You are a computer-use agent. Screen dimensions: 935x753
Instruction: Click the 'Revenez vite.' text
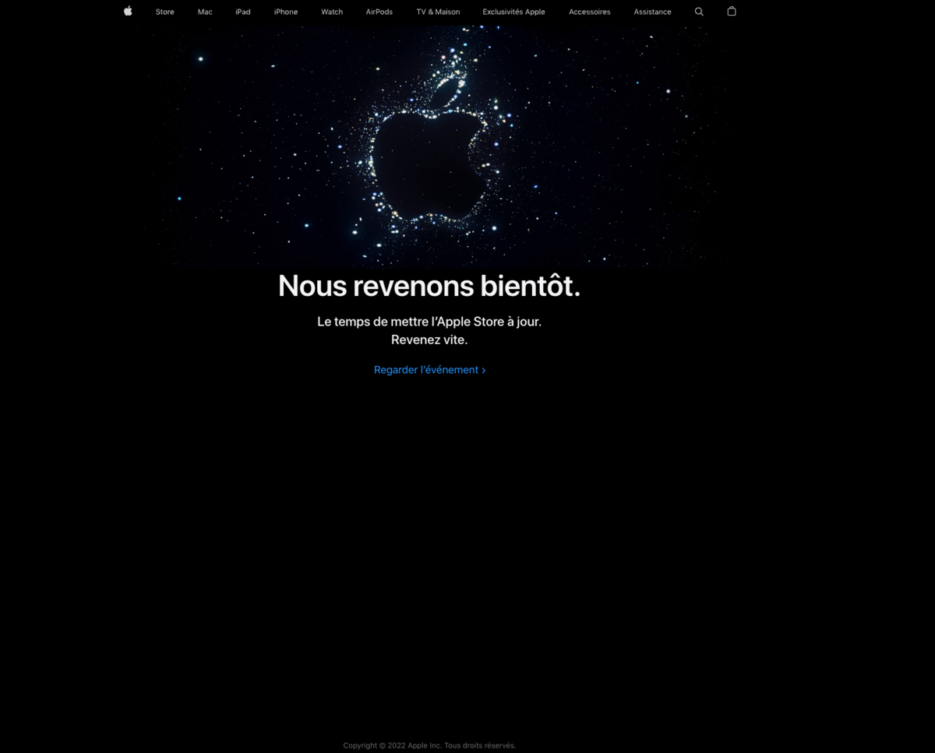pyautogui.click(x=429, y=340)
